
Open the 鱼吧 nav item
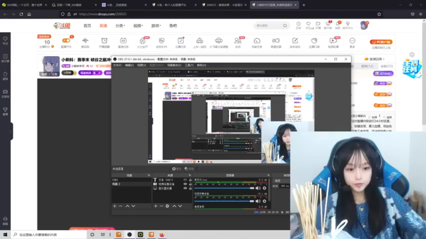tap(173, 25)
